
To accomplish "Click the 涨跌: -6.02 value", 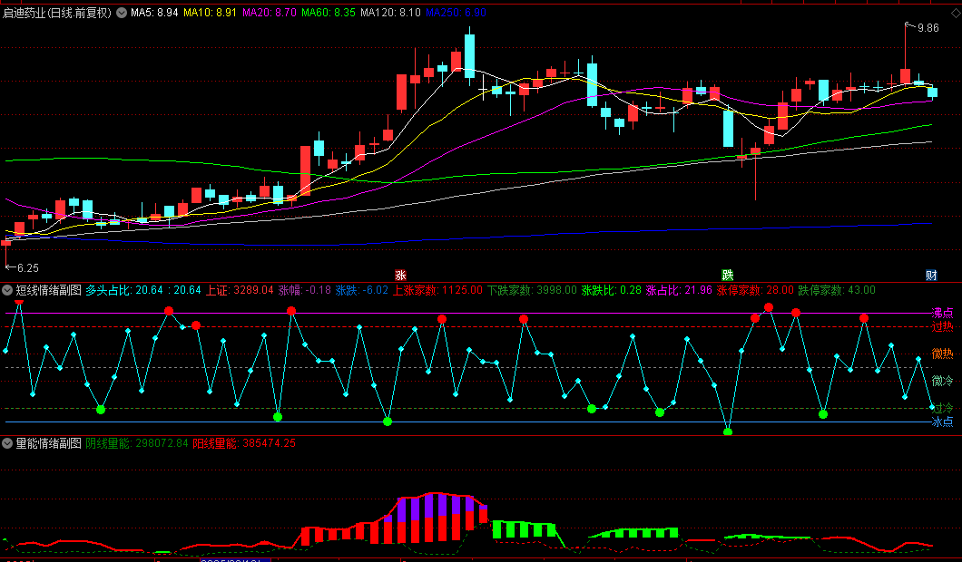I will pyautogui.click(x=362, y=290).
